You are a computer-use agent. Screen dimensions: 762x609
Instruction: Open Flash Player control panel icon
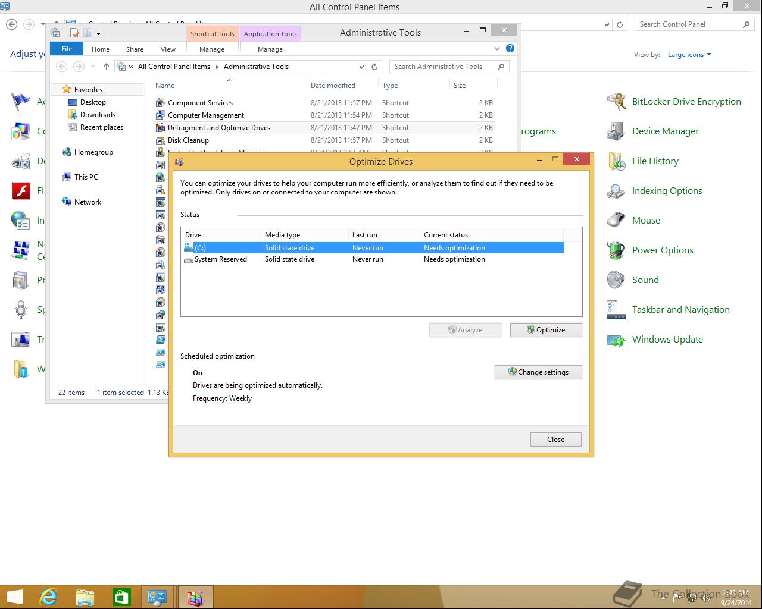pos(21,191)
